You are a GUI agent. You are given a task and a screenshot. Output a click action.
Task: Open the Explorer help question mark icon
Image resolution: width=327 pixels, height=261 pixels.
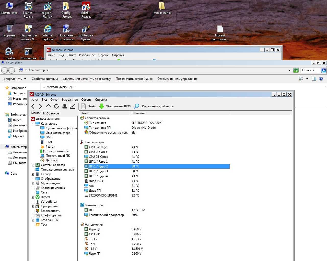tap(321, 79)
